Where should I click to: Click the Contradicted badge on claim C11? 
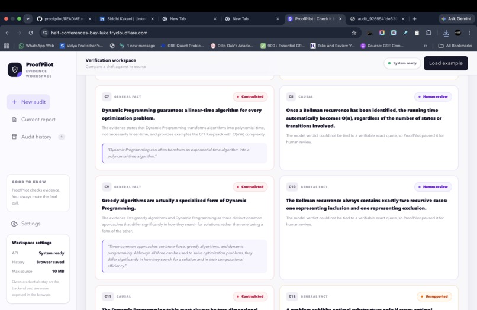(x=250, y=296)
